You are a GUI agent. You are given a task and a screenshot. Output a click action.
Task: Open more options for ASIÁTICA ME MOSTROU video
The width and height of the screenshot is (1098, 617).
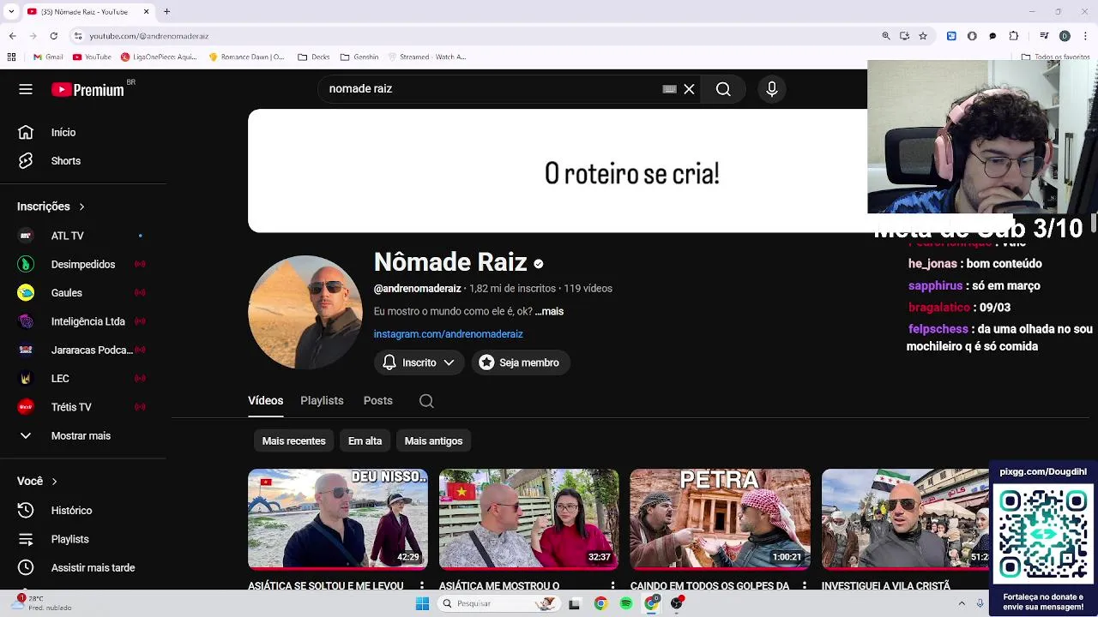pos(612,586)
